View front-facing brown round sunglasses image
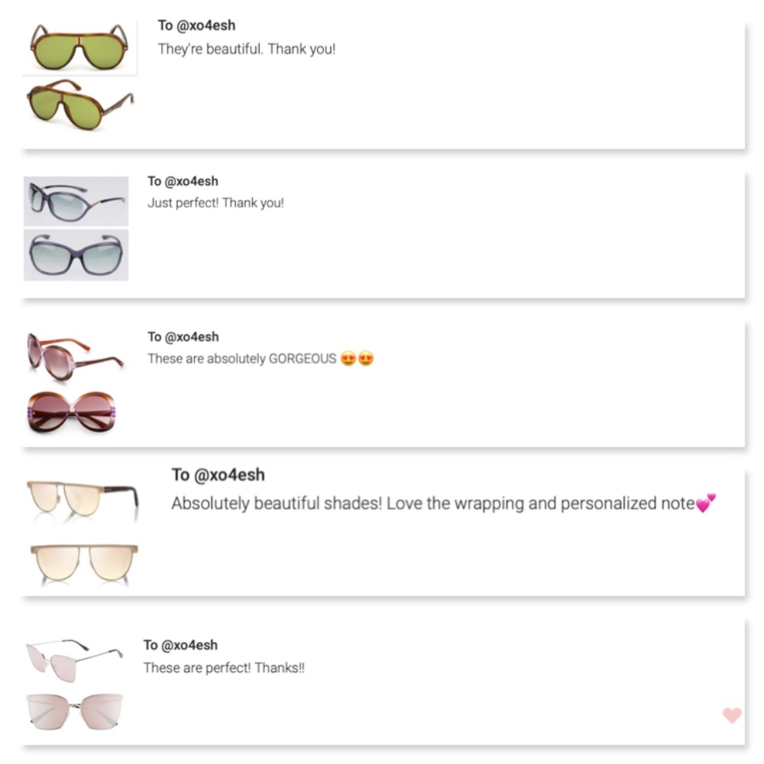This screenshot has width=764, height=764. [x=74, y=412]
